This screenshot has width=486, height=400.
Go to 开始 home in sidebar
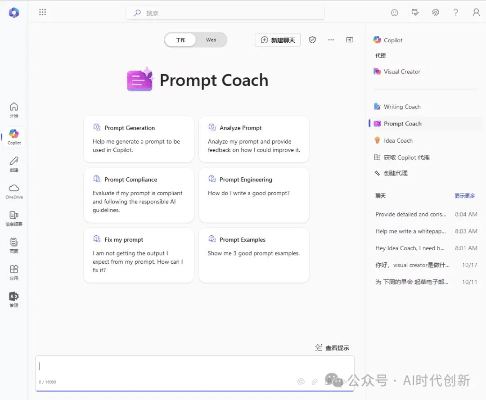click(x=14, y=110)
